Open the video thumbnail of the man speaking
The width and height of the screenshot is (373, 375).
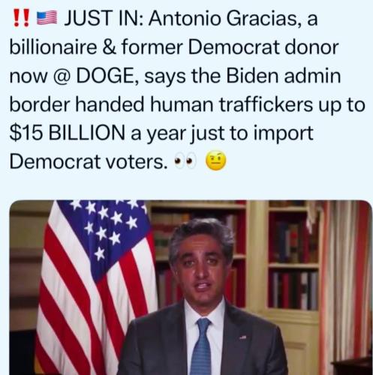click(x=191, y=287)
